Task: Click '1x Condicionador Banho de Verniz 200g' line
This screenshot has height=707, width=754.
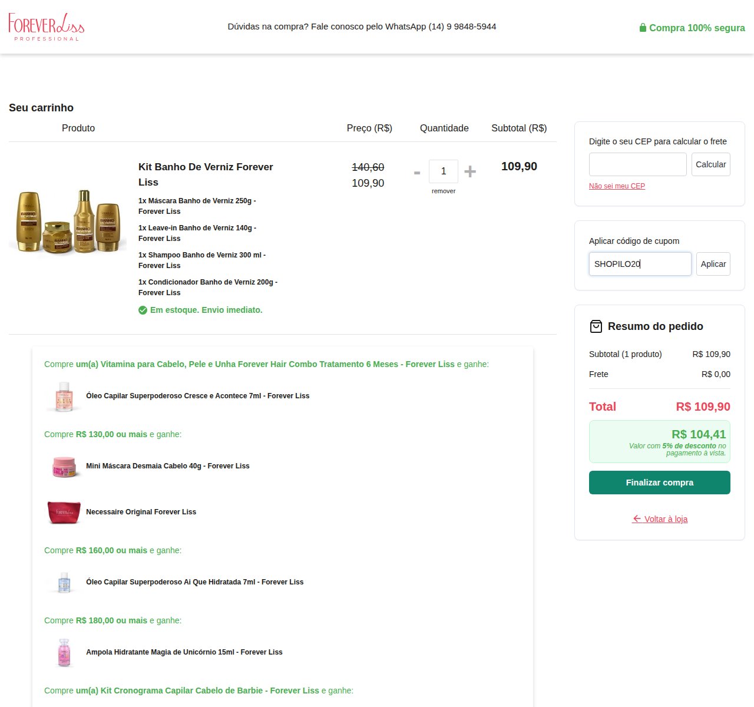Action: click(208, 288)
